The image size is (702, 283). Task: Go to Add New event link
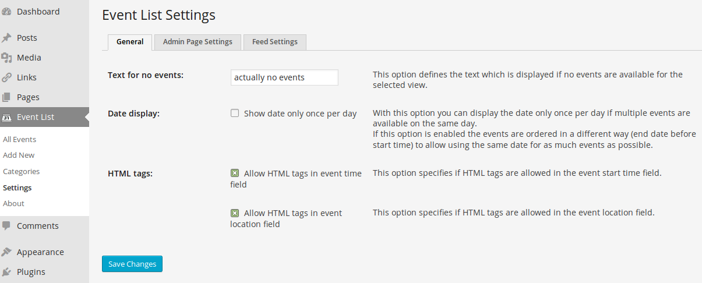coord(19,155)
